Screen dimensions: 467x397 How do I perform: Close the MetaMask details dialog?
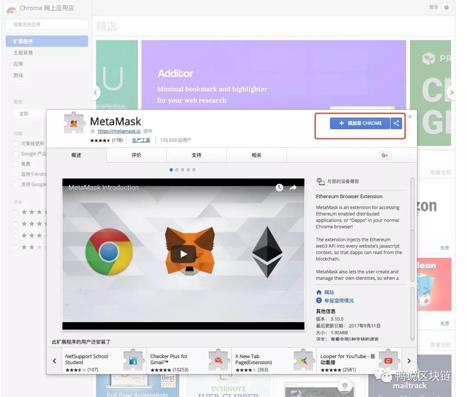click(x=410, y=116)
